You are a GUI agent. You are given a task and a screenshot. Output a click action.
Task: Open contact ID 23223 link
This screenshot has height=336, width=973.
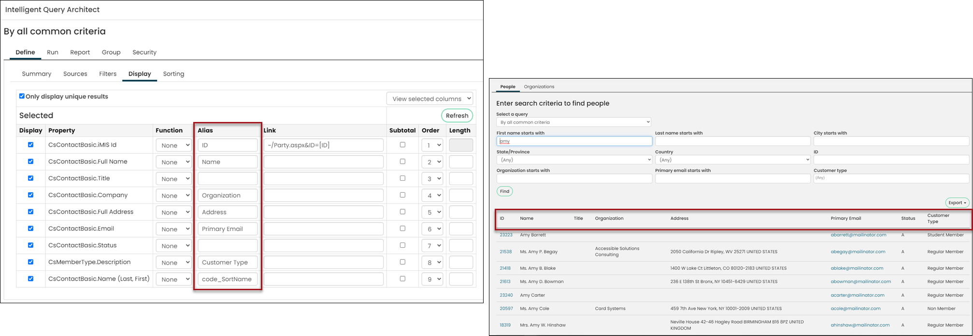506,235
